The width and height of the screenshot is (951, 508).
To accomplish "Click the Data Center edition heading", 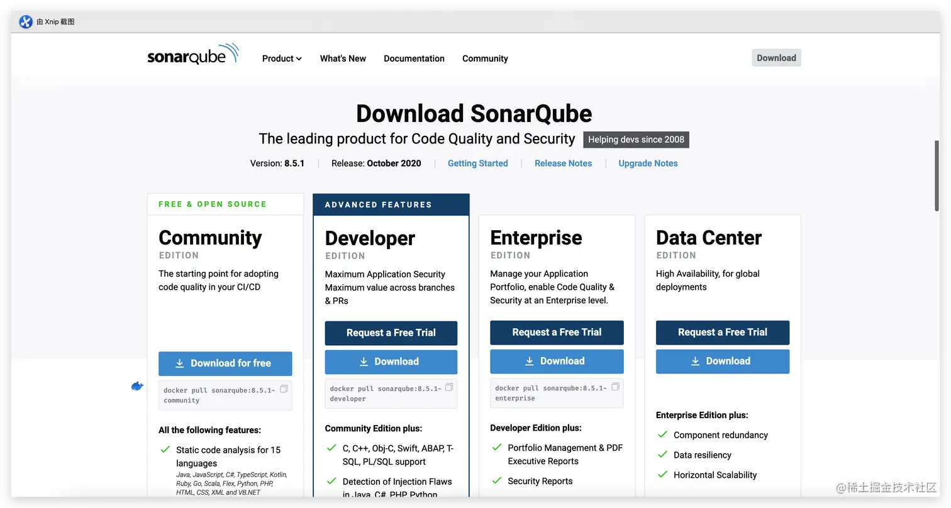I will point(709,238).
